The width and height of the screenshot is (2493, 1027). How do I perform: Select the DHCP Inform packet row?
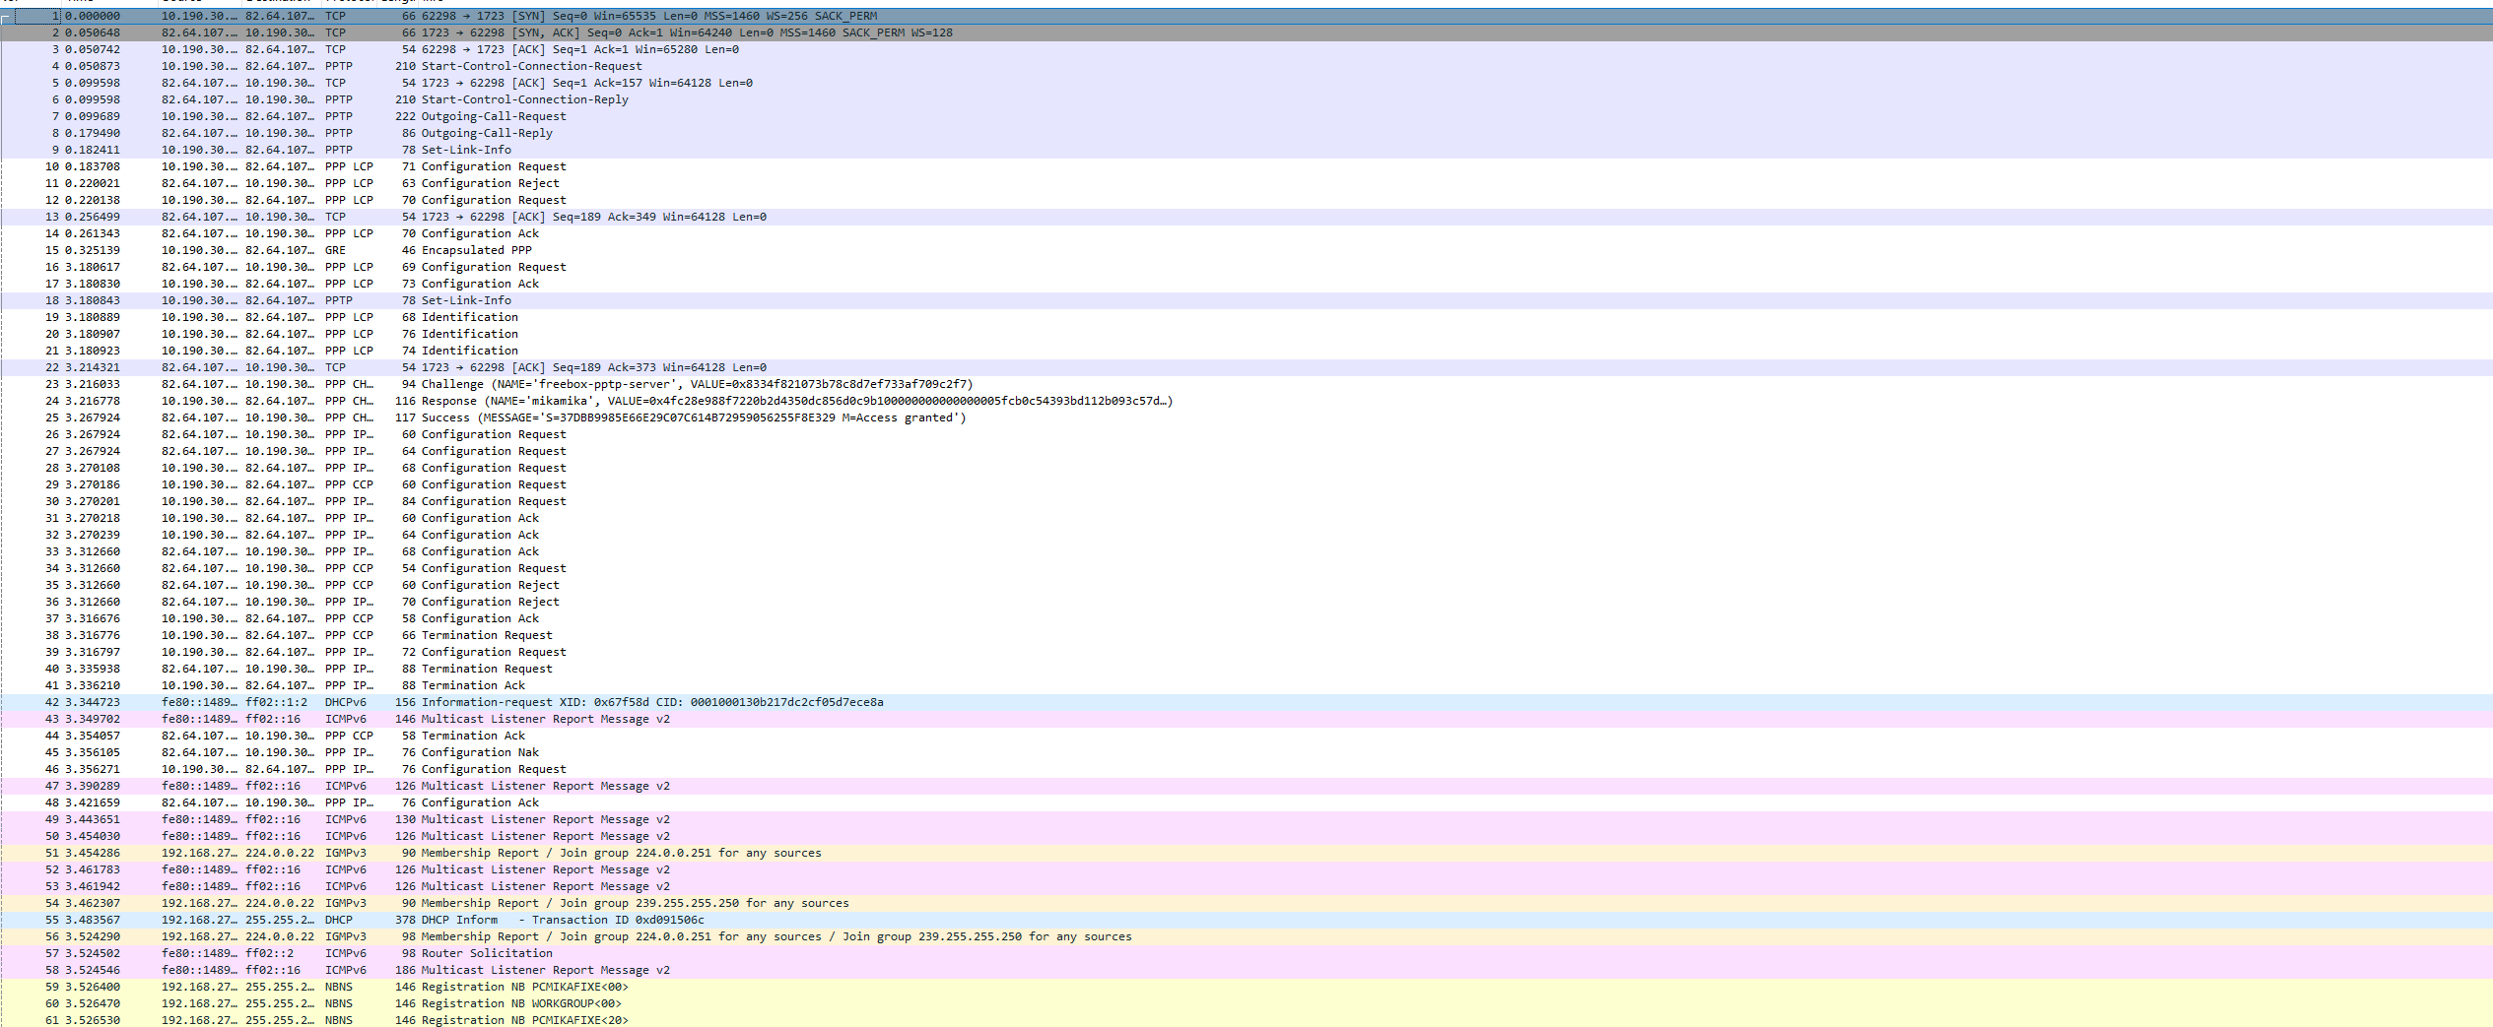562,920
